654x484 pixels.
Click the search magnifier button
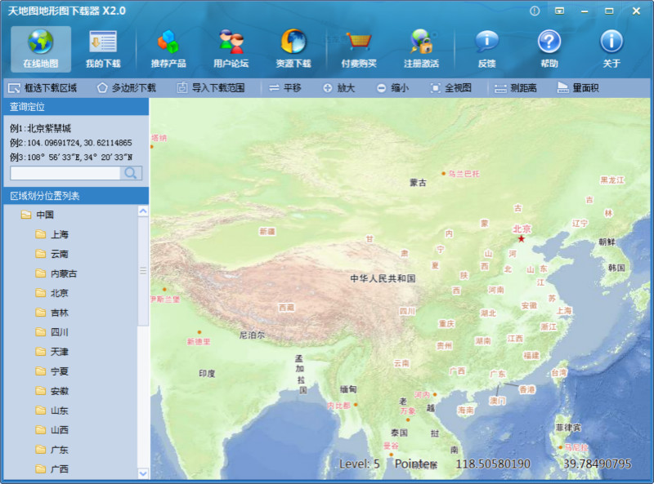pos(131,173)
